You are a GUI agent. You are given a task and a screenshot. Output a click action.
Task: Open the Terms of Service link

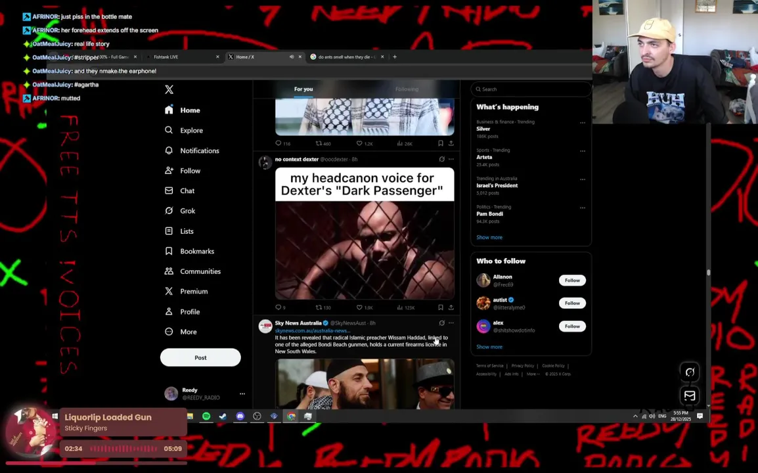[490, 366]
